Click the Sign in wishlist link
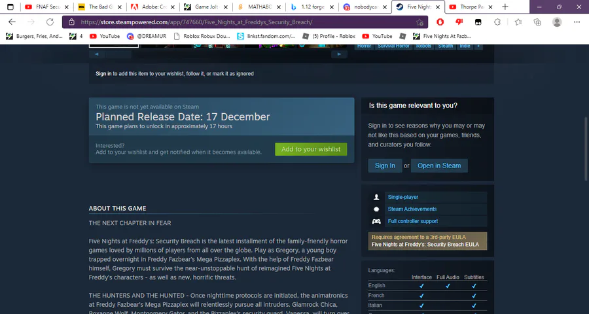This screenshot has width=589, height=314. [x=103, y=74]
